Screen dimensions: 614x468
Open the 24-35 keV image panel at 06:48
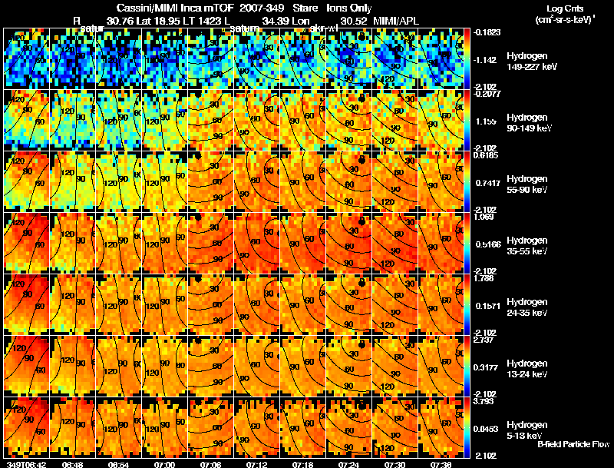(72, 305)
